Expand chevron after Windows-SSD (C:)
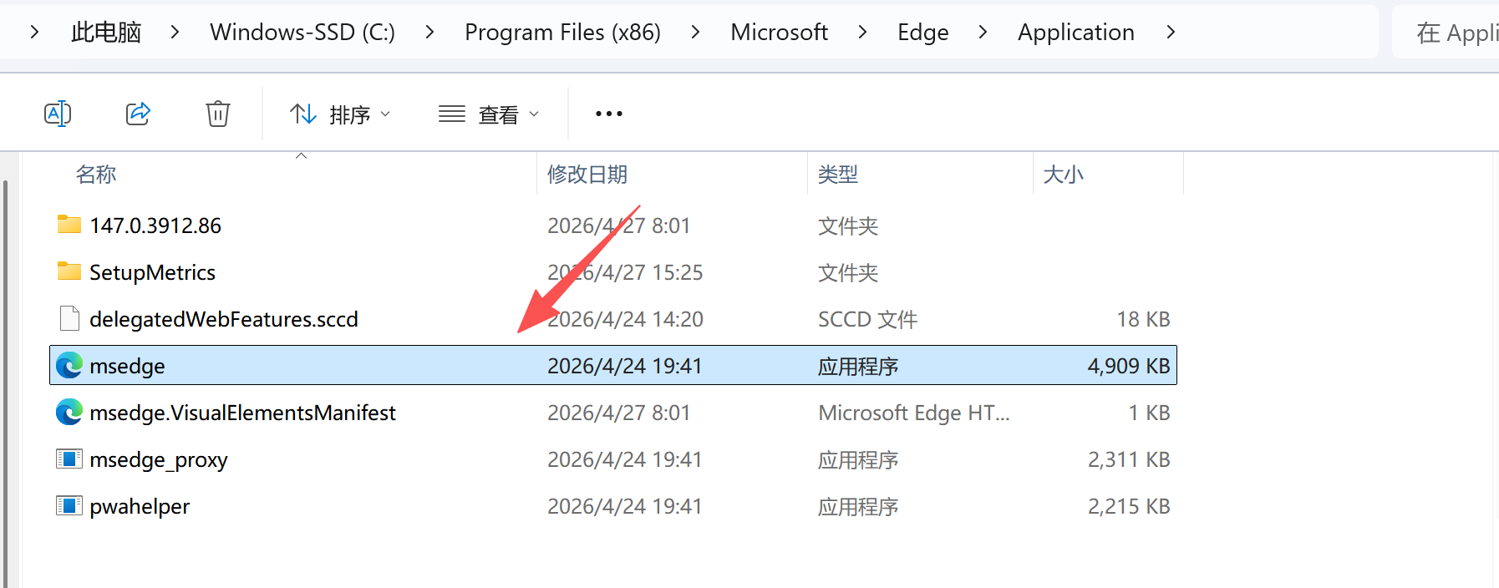This screenshot has width=1499, height=588. (x=429, y=33)
